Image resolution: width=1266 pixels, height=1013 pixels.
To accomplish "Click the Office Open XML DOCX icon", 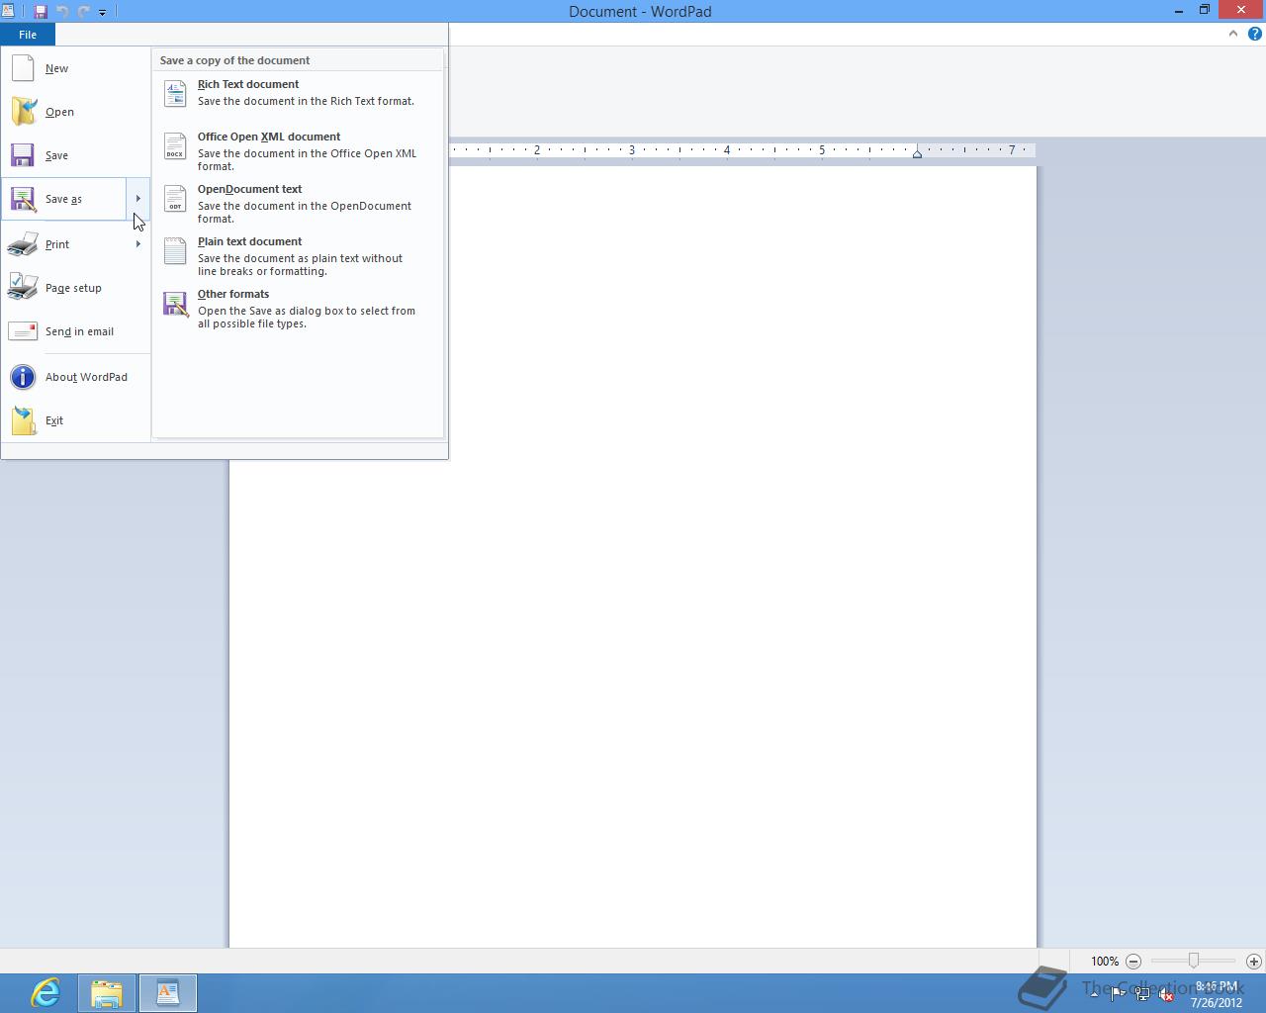I will click(x=175, y=145).
